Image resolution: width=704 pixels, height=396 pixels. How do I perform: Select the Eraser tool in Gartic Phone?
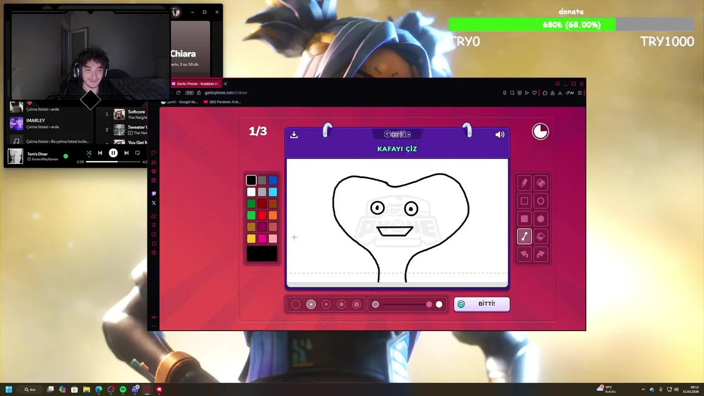point(541,183)
